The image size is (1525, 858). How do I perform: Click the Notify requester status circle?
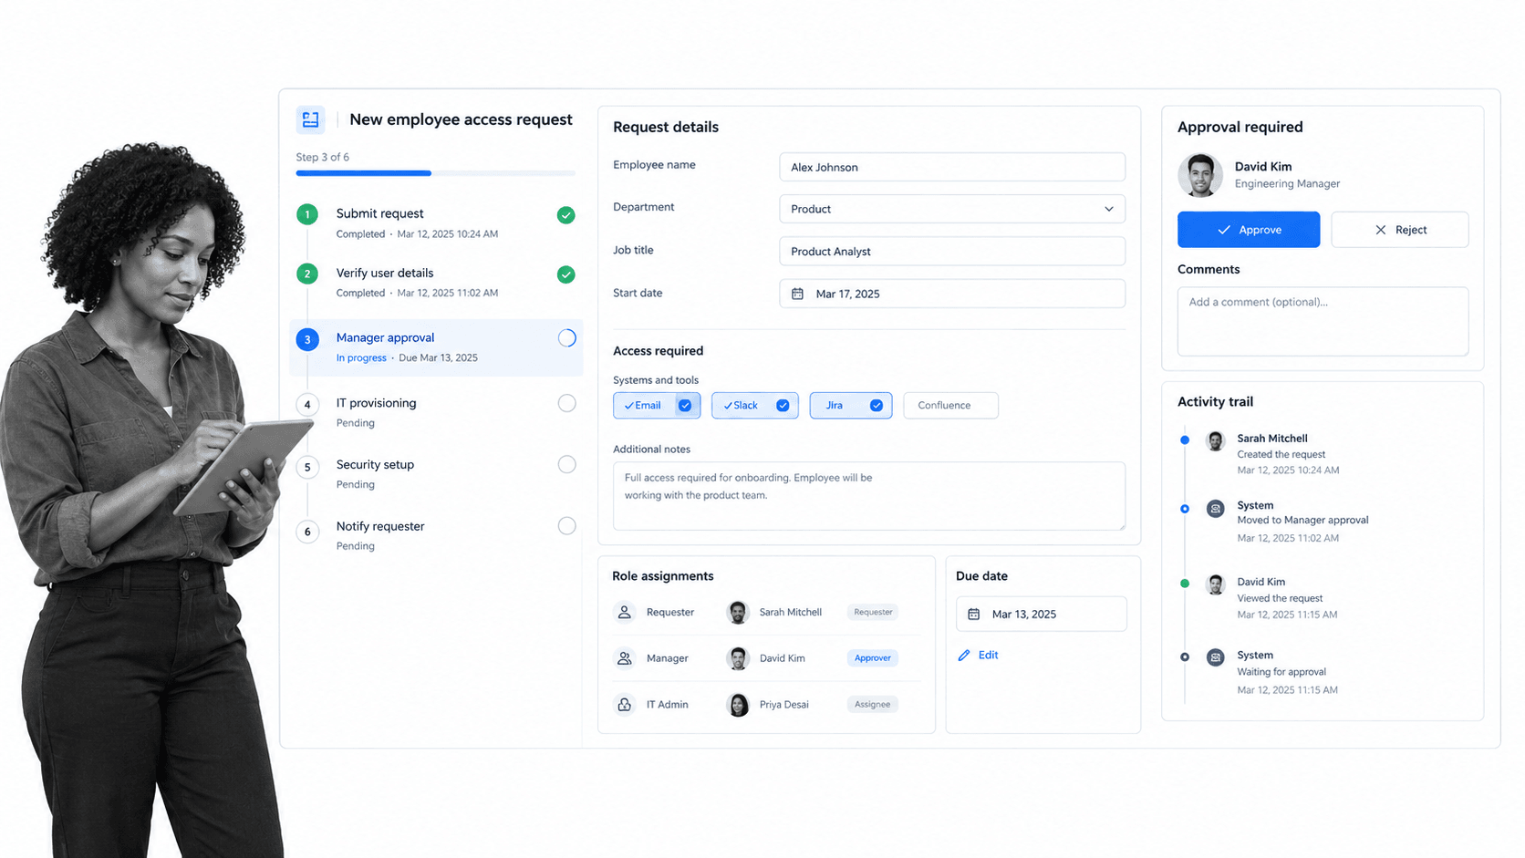[566, 526]
